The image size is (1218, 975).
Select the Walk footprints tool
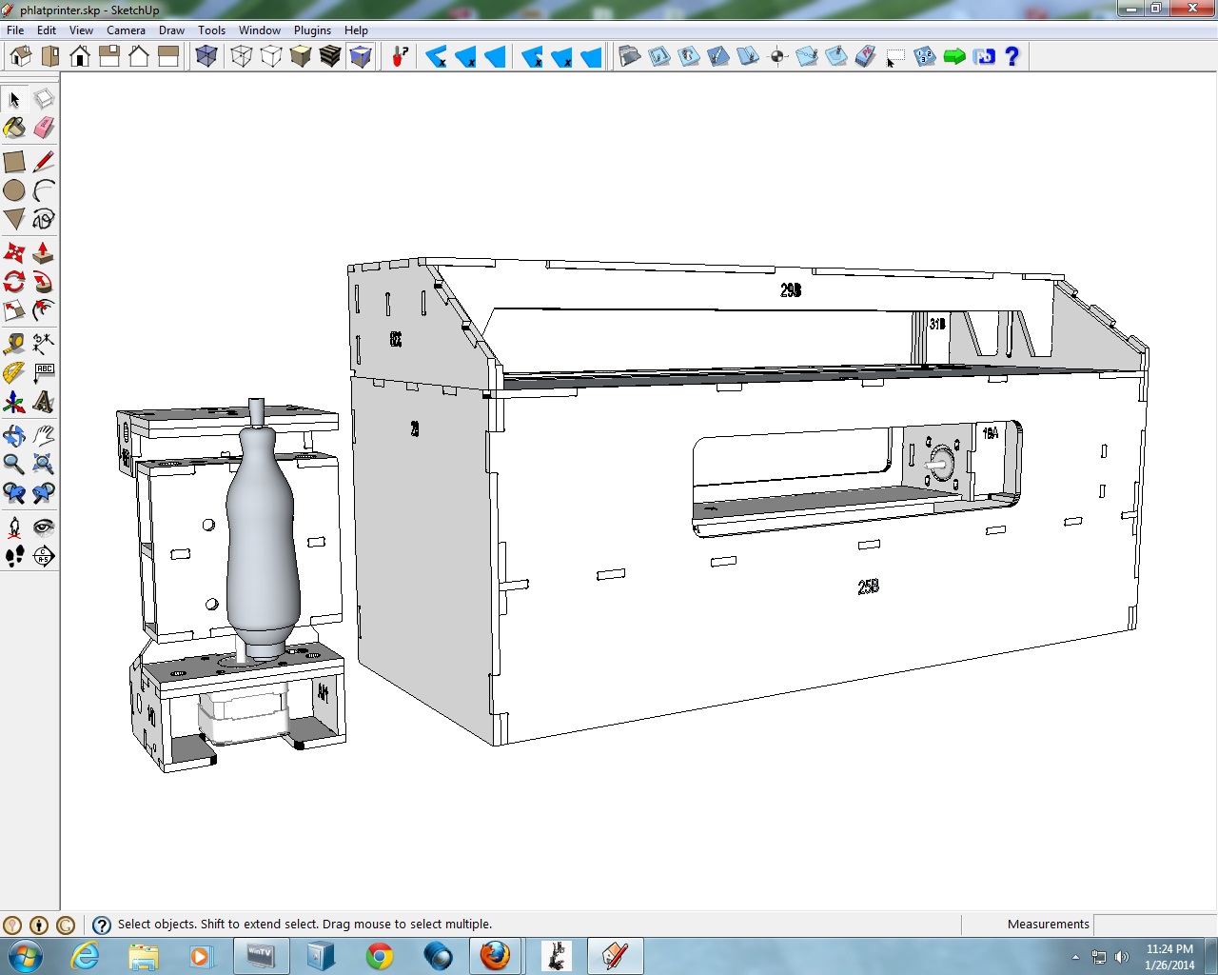pyautogui.click(x=14, y=556)
